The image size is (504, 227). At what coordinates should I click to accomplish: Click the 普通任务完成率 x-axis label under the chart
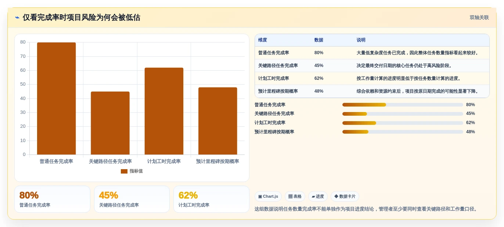[56, 161]
